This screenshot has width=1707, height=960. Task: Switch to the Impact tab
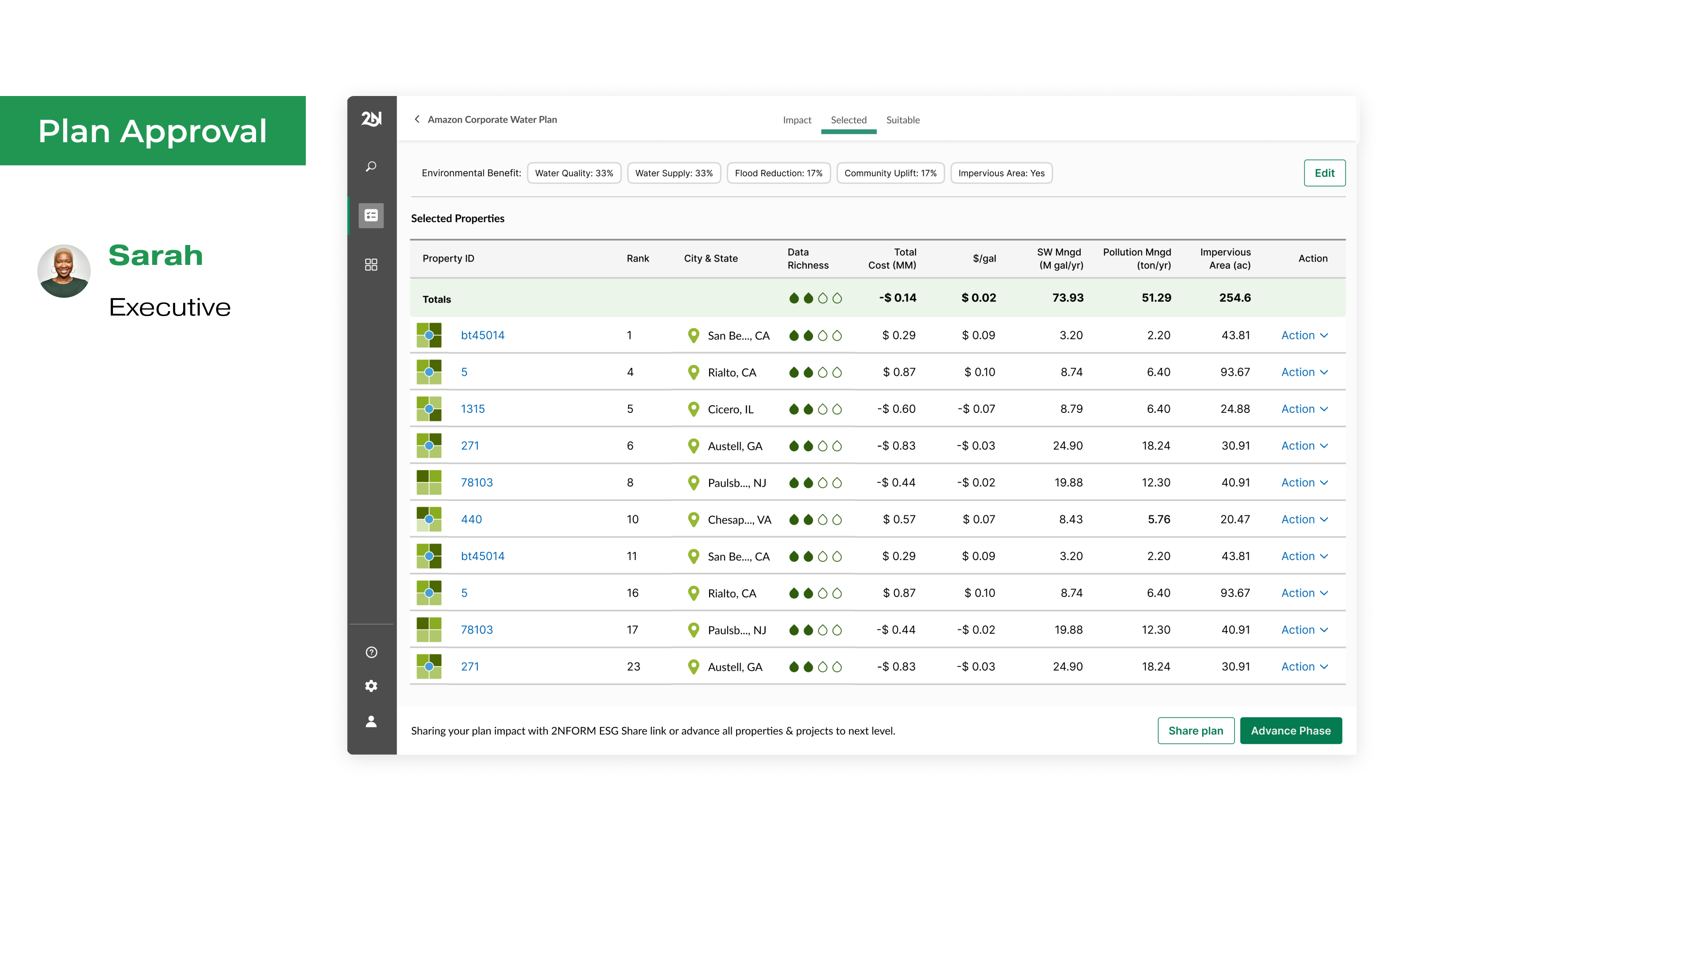tap(797, 120)
